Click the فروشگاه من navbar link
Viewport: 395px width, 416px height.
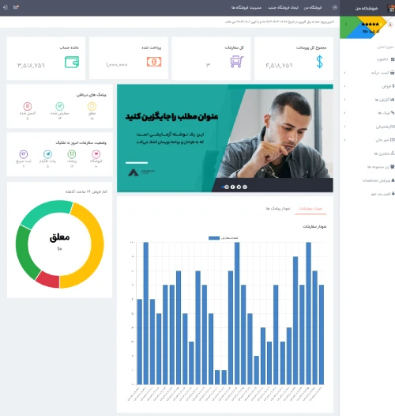click(x=313, y=7)
